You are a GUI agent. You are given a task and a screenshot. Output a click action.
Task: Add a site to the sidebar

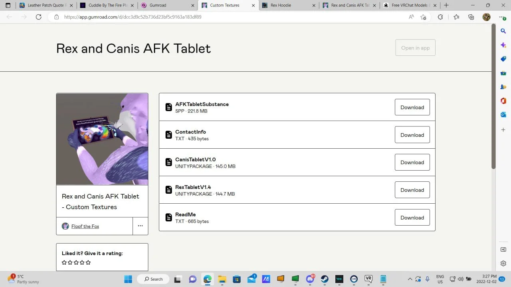pos(503,130)
